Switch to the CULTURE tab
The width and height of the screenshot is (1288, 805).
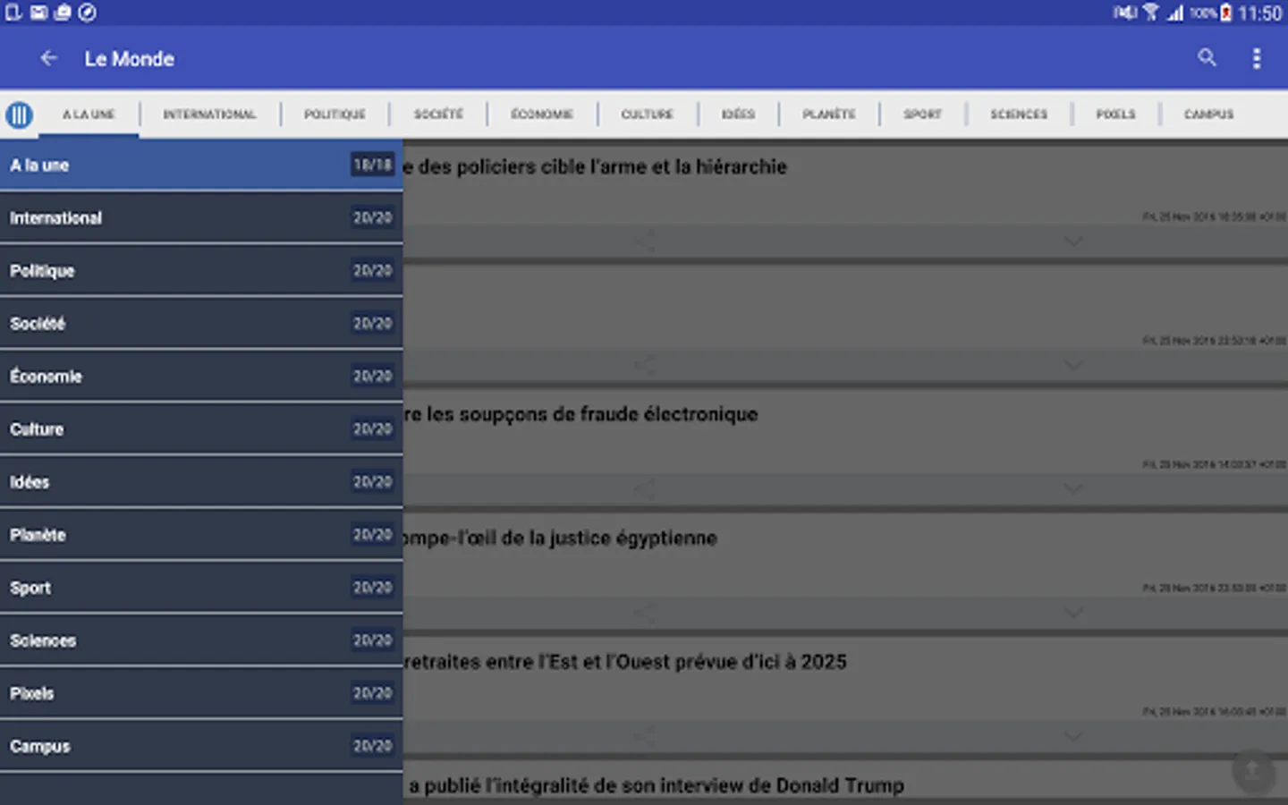pyautogui.click(x=647, y=114)
